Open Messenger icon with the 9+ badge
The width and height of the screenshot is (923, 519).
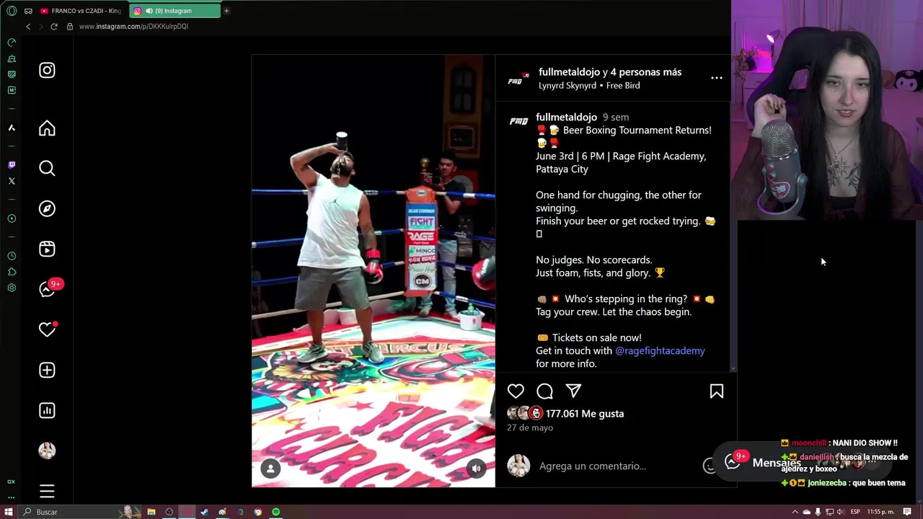click(x=48, y=288)
